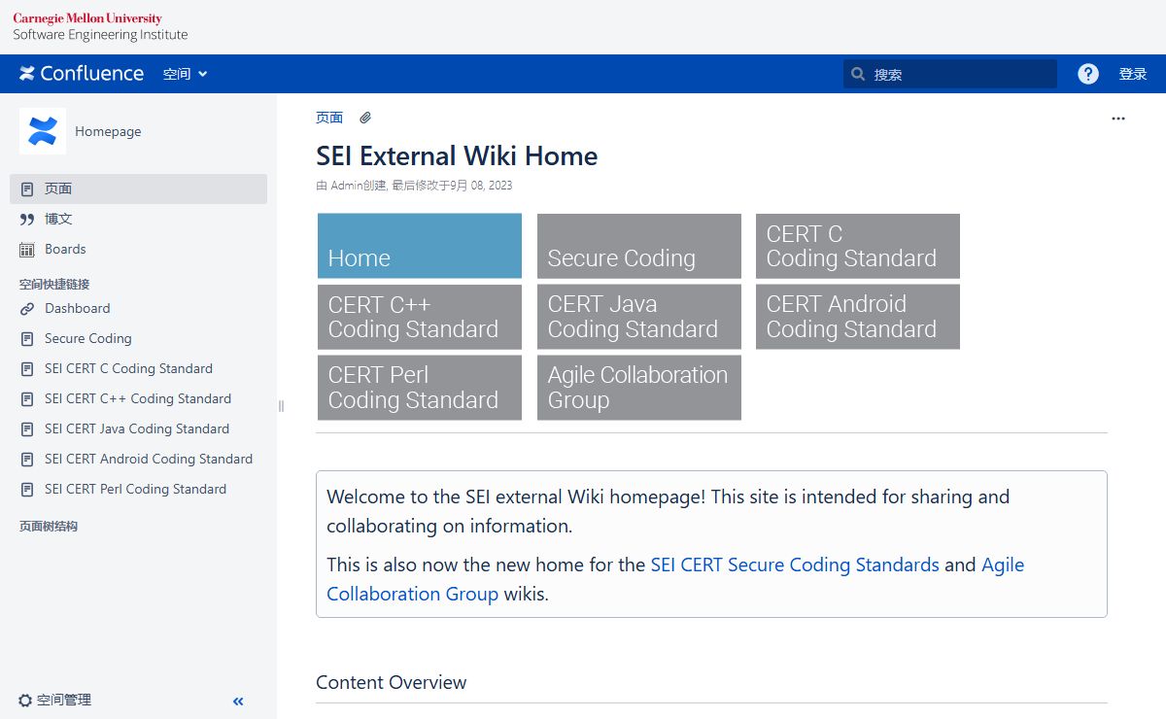Click Carnegie Mellon University SEI logo
The height and width of the screenshot is (719, 1166).
[100, 27]
